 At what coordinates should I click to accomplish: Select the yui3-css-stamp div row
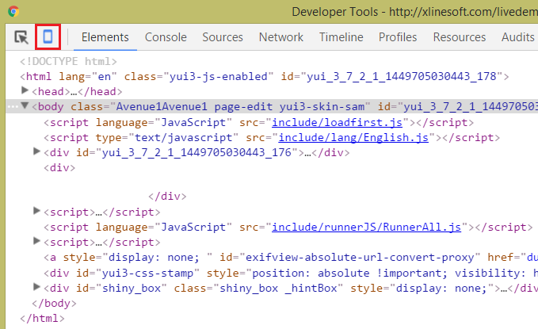pos(291,274)
